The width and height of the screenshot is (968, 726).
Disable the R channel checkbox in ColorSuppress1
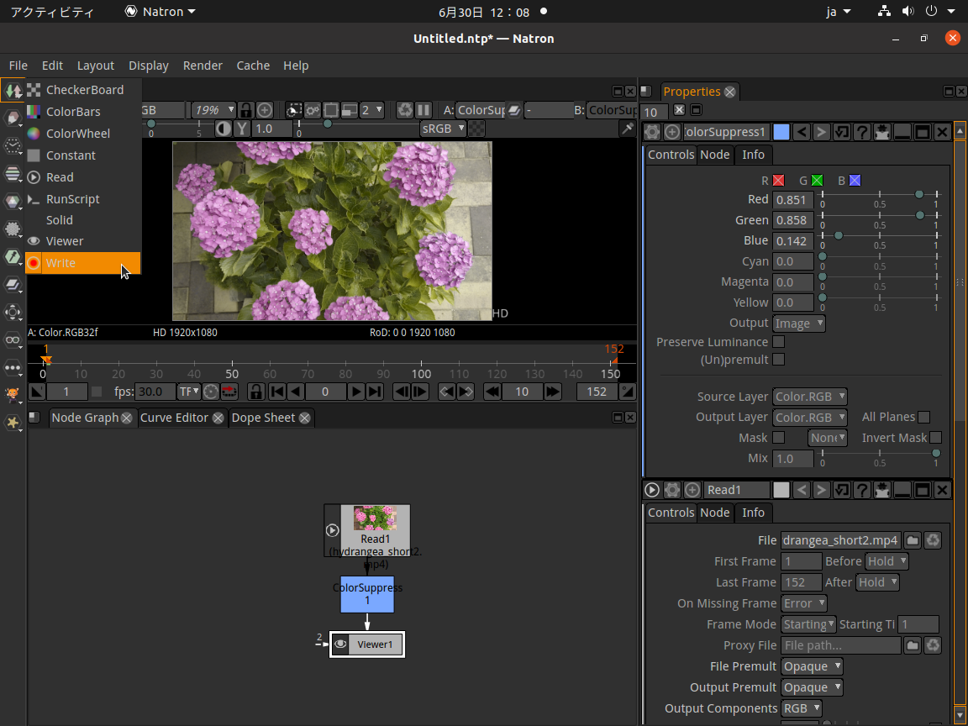click(x=778, y=180)
